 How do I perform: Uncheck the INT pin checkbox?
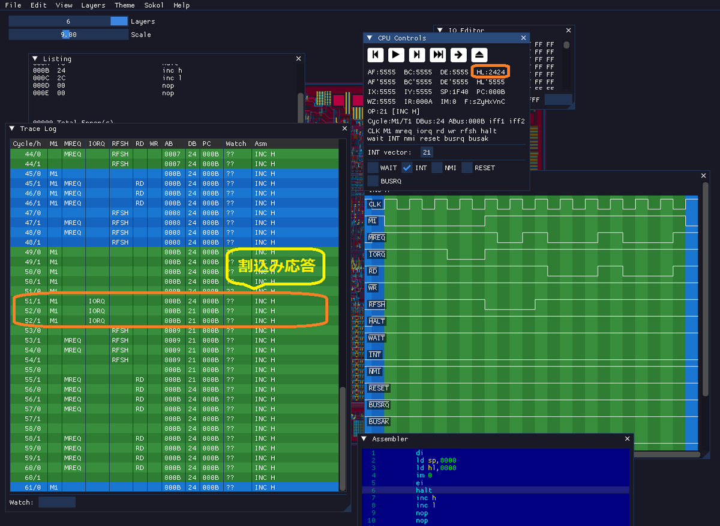[x=407, y=168]
